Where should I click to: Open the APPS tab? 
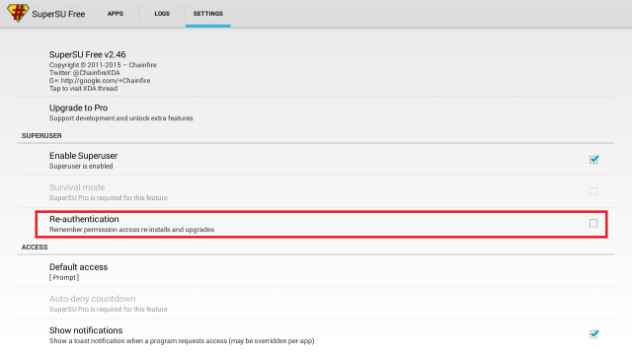[x=116, y=14]
